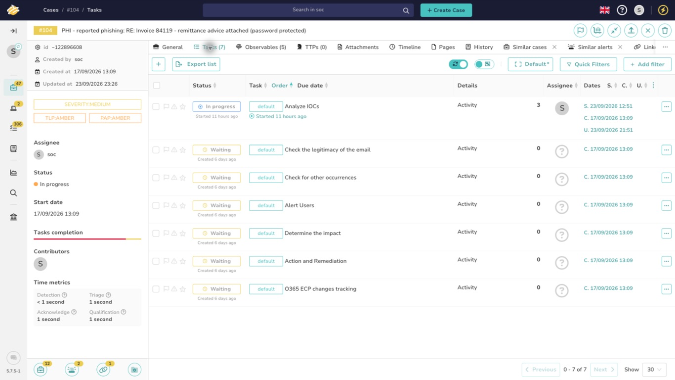Flag case #104 with the flag icon

pos(581,30)
